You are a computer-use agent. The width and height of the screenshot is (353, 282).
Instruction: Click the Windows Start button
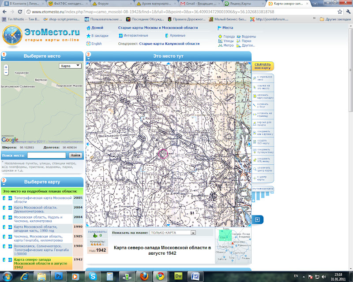tap(7, 276)
